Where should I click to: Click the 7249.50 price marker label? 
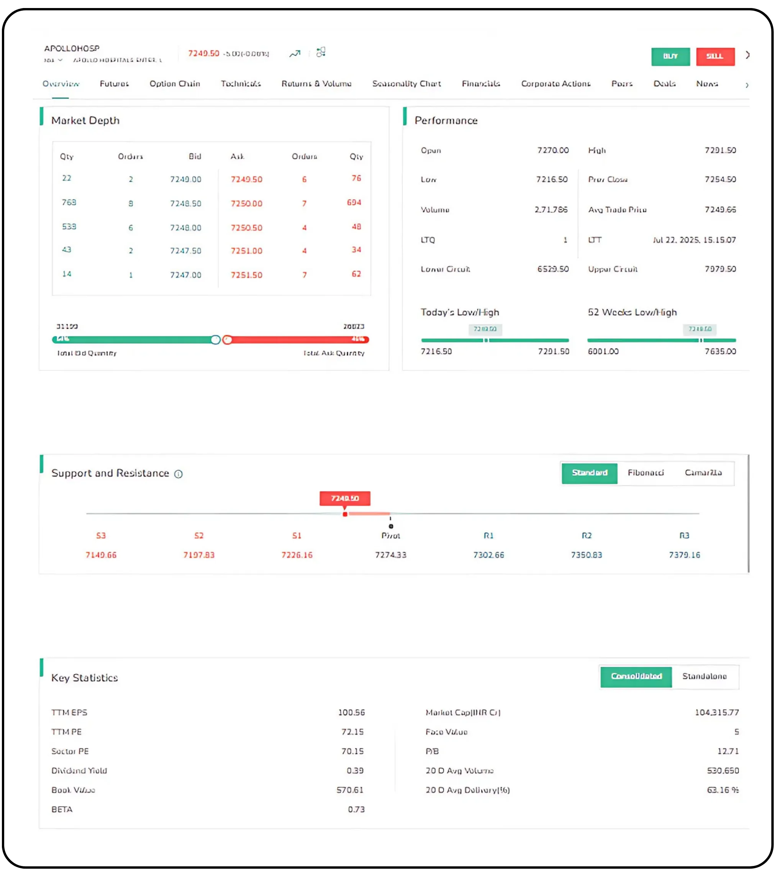[x=345, y=498]
